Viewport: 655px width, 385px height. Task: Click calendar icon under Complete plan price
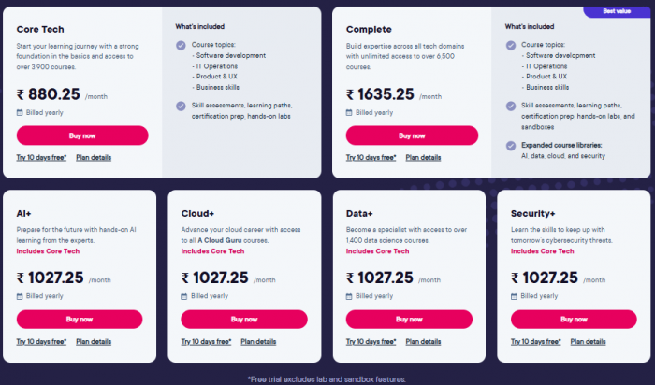[x=349, y=113]
